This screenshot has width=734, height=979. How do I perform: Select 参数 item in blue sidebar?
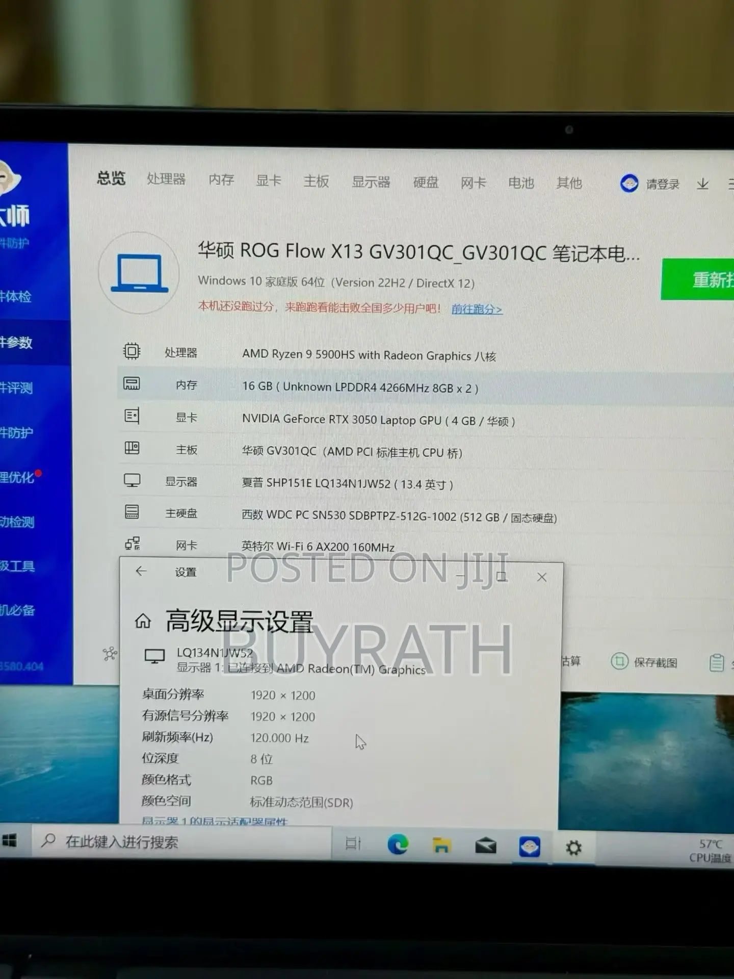pyautogui.click(x=16, y=342)
